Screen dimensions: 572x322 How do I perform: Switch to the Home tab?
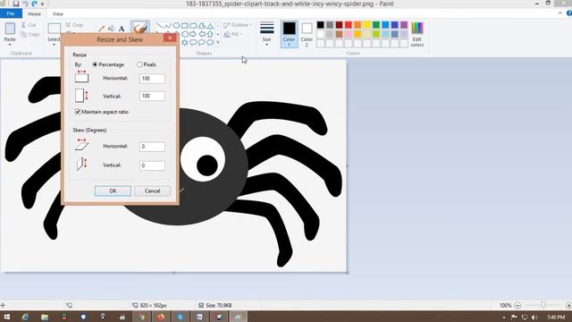pos(34,14)
